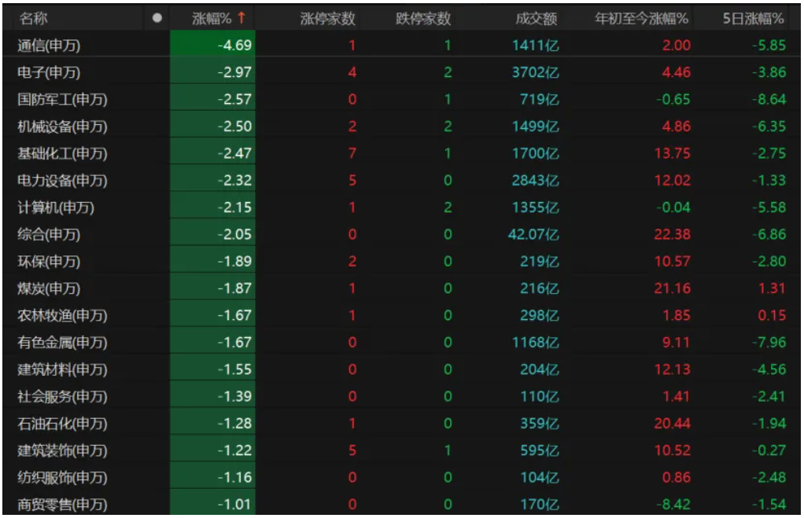Select 石油石化(申万) sector
Image resolution: width=804 pixels, height=518 pixels.
tap(62, 424)
